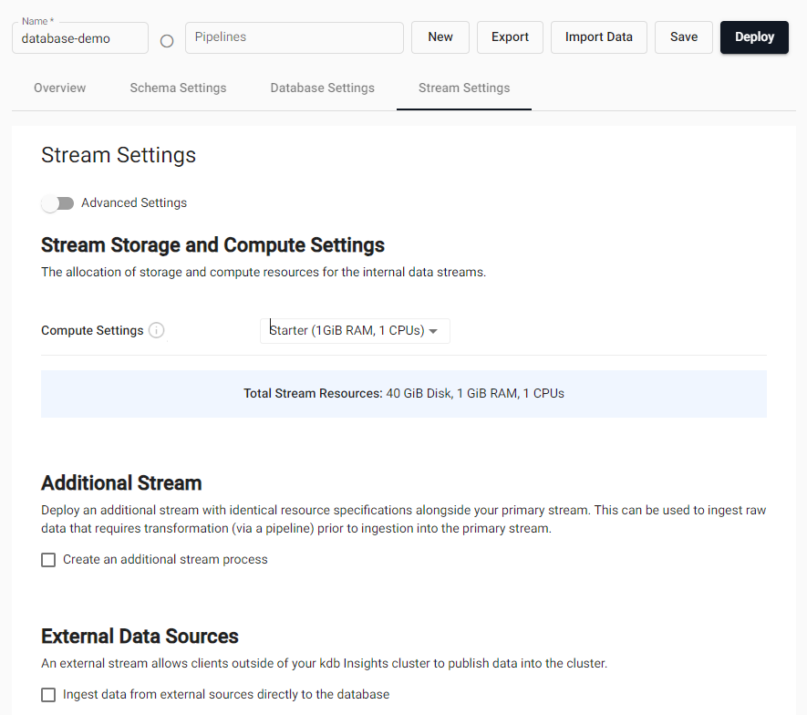Go to the Database Settings tab

click(x=322, y=88)
